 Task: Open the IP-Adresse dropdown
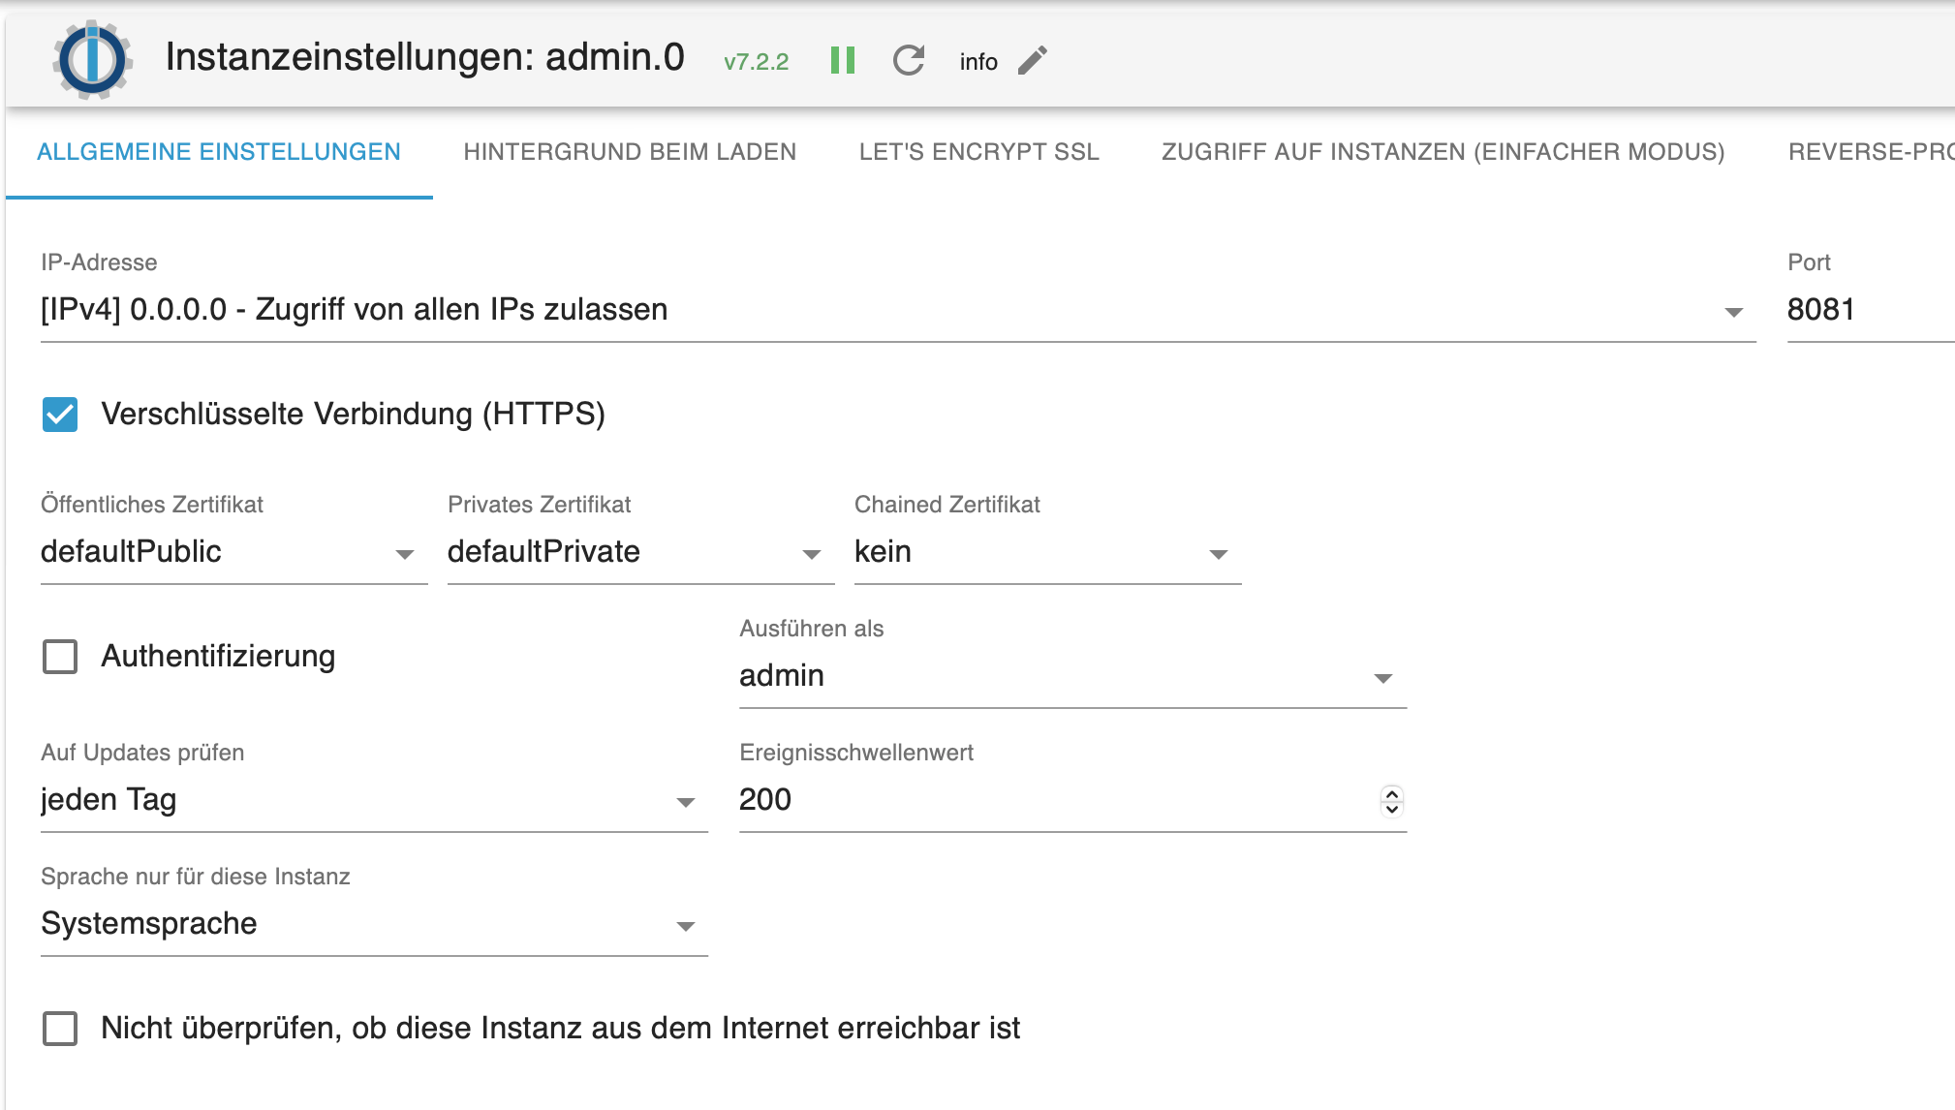[898, 310]
